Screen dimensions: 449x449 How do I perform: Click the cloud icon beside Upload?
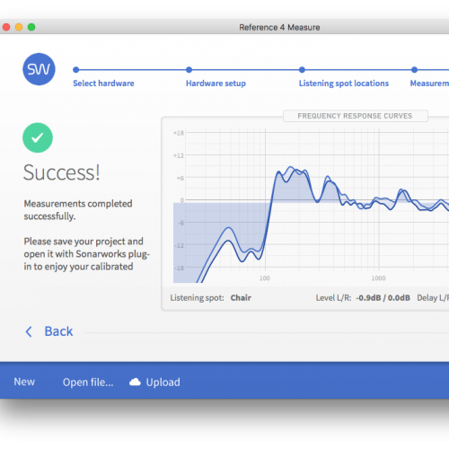point(135,382)
